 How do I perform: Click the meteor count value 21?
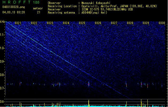coord(38,12)
